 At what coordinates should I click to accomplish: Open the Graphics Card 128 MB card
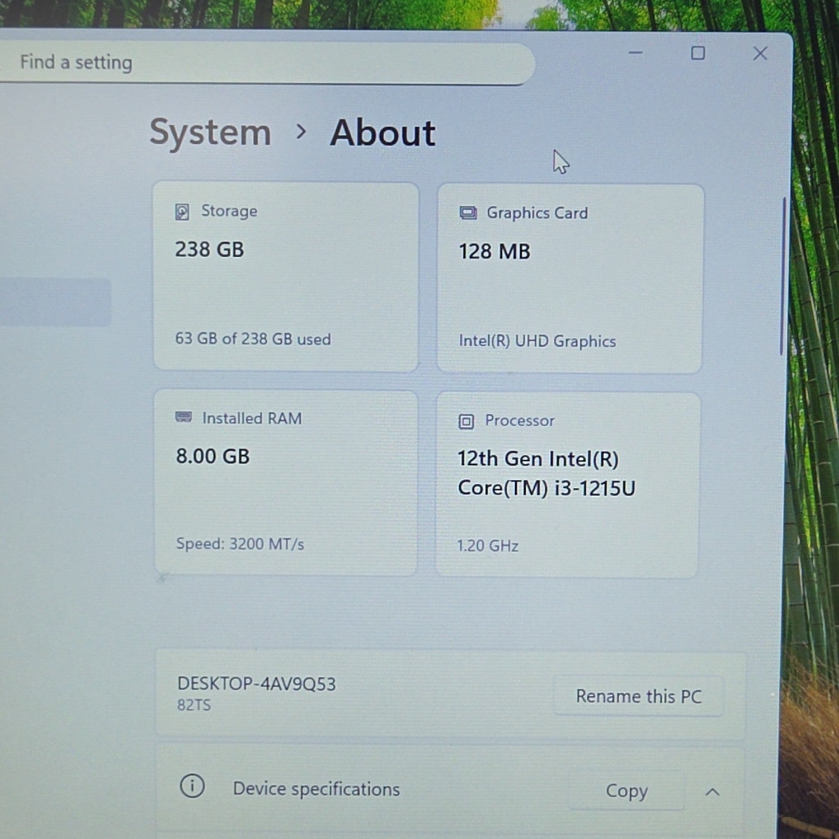(570, 279)
